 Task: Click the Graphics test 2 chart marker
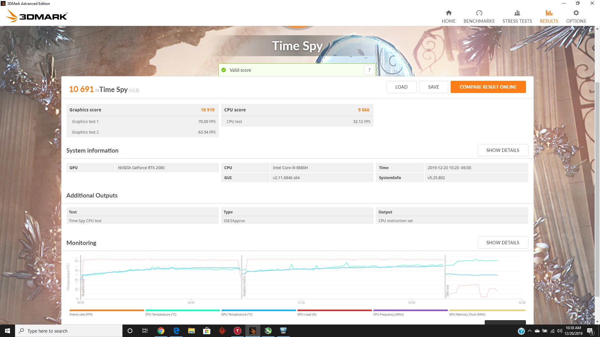point(244,286)
